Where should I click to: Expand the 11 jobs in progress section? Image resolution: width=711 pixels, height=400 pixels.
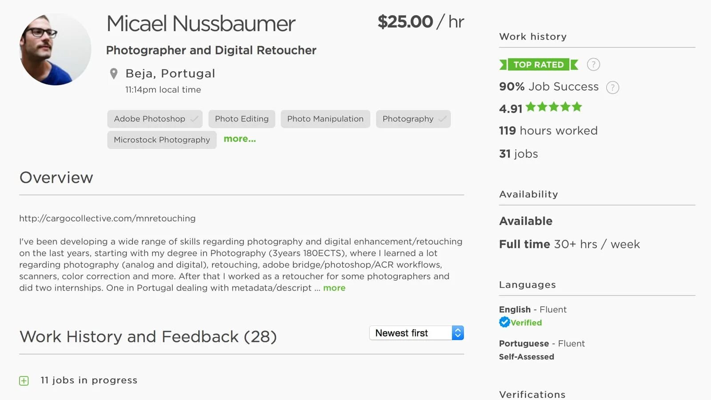(x=24, y=381)
